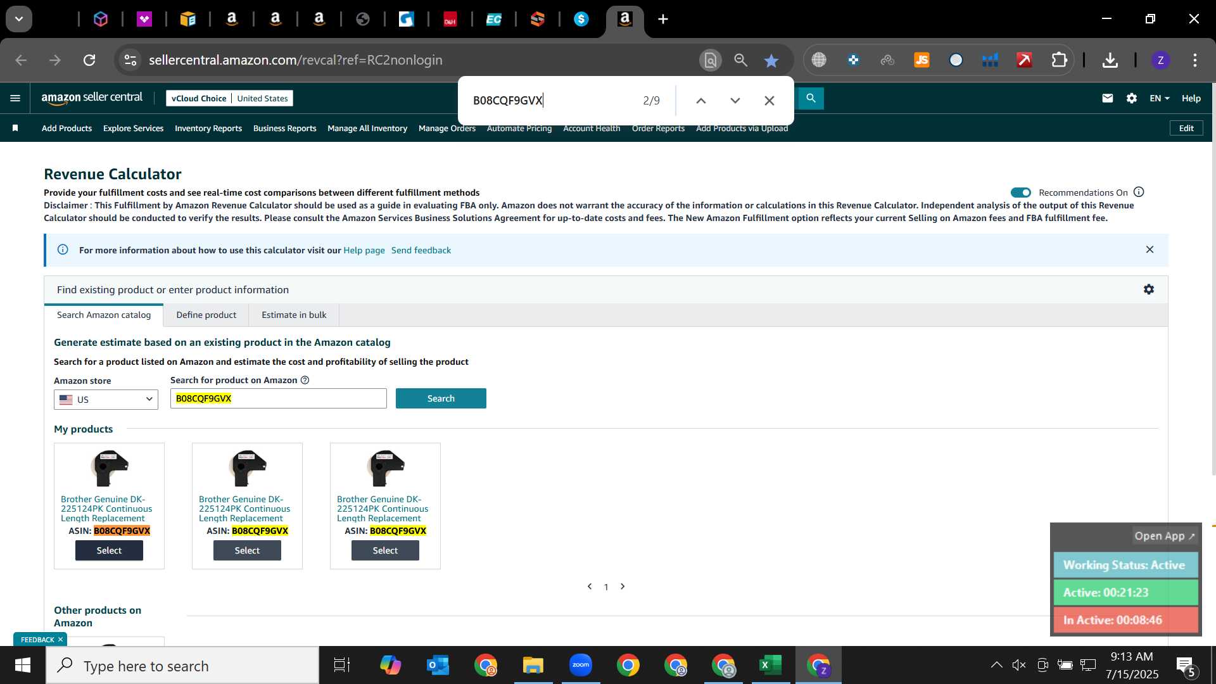
Task: Open Seller Central settings gear in header
Action: click(x=1132, y=98)
